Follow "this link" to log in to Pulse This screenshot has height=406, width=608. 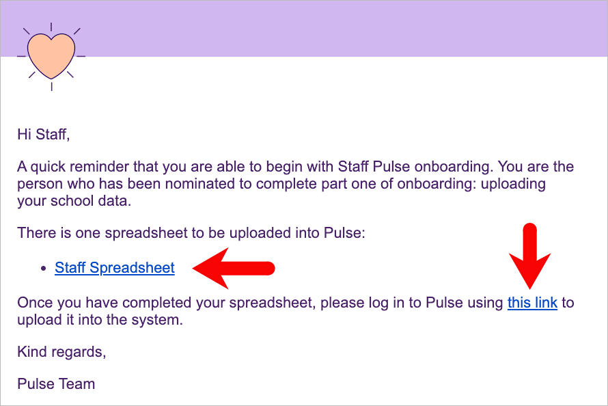[532, 303]
